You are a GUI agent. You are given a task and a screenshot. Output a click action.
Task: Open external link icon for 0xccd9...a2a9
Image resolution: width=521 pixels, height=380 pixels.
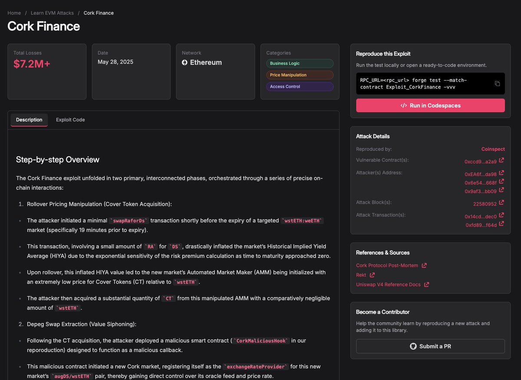[501, 161]
